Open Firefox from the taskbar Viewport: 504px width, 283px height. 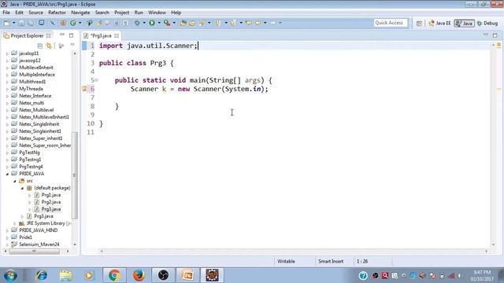coord(139,275)
